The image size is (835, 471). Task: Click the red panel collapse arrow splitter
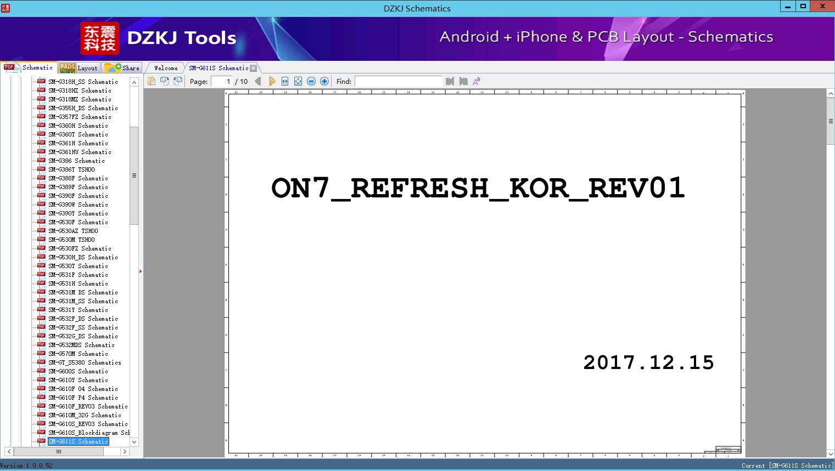coord(141,271)
